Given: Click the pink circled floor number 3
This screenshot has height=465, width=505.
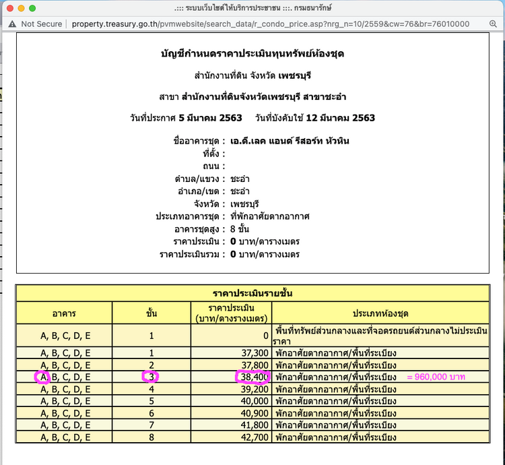Looking at the screenshot, I should pyautogui.click(x=152, y=377).
